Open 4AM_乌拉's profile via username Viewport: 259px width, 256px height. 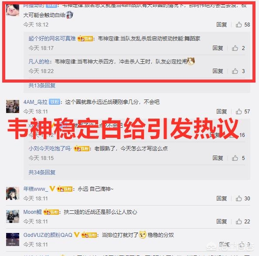tap(35, 102)
